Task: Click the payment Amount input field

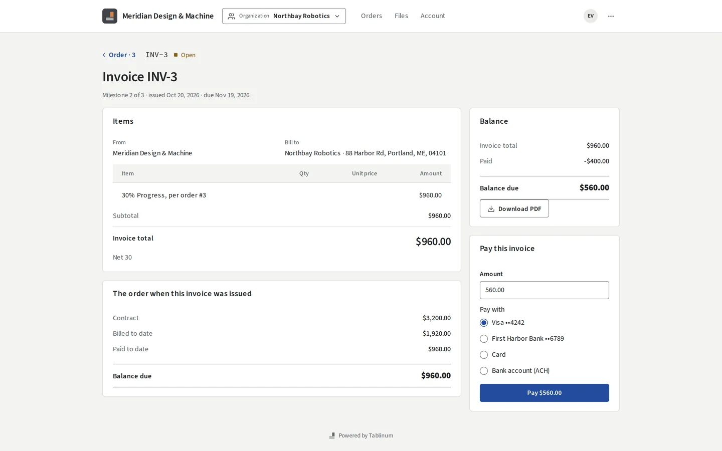Action: (545, 290)
